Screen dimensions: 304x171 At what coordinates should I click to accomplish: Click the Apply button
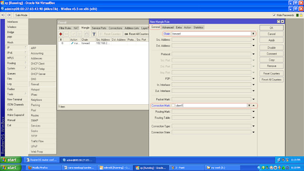(271, 40)
